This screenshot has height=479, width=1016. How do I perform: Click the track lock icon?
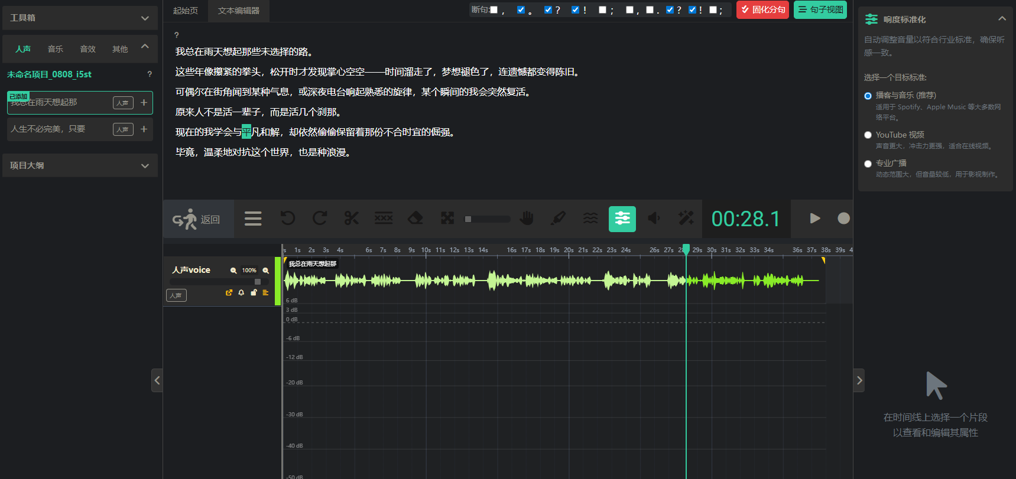click(x=254, y=293)
